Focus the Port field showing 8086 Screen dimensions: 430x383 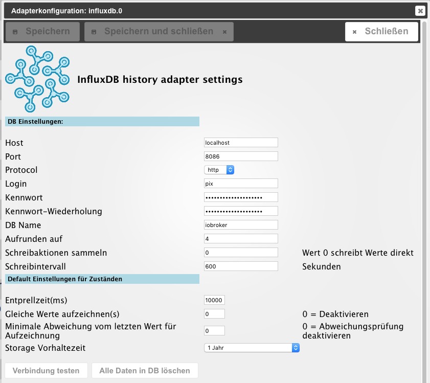point(241,156)
